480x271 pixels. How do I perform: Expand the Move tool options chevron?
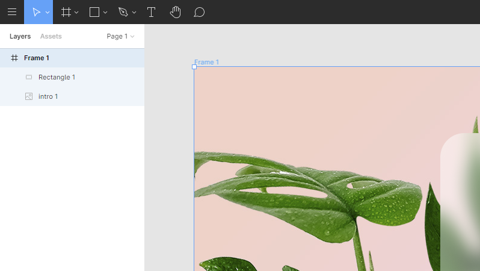click(x=48, y=12)
